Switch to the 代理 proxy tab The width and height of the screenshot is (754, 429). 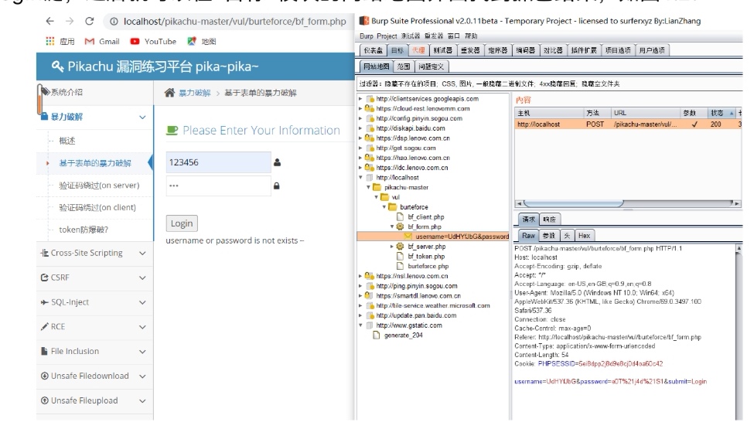coord(418,50)
